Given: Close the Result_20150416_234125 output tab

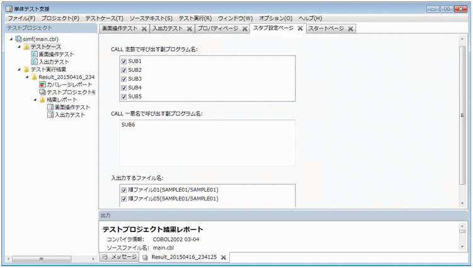Looking at the screenshot, I should (224, 257).
